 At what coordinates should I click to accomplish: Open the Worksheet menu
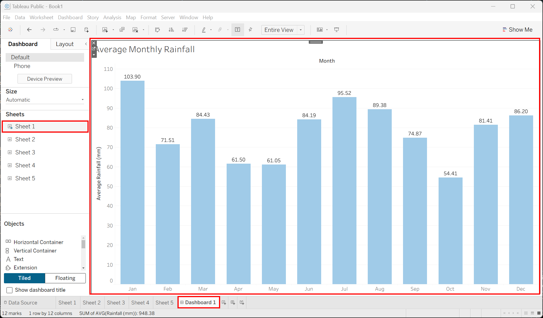[x=41, y=17]
